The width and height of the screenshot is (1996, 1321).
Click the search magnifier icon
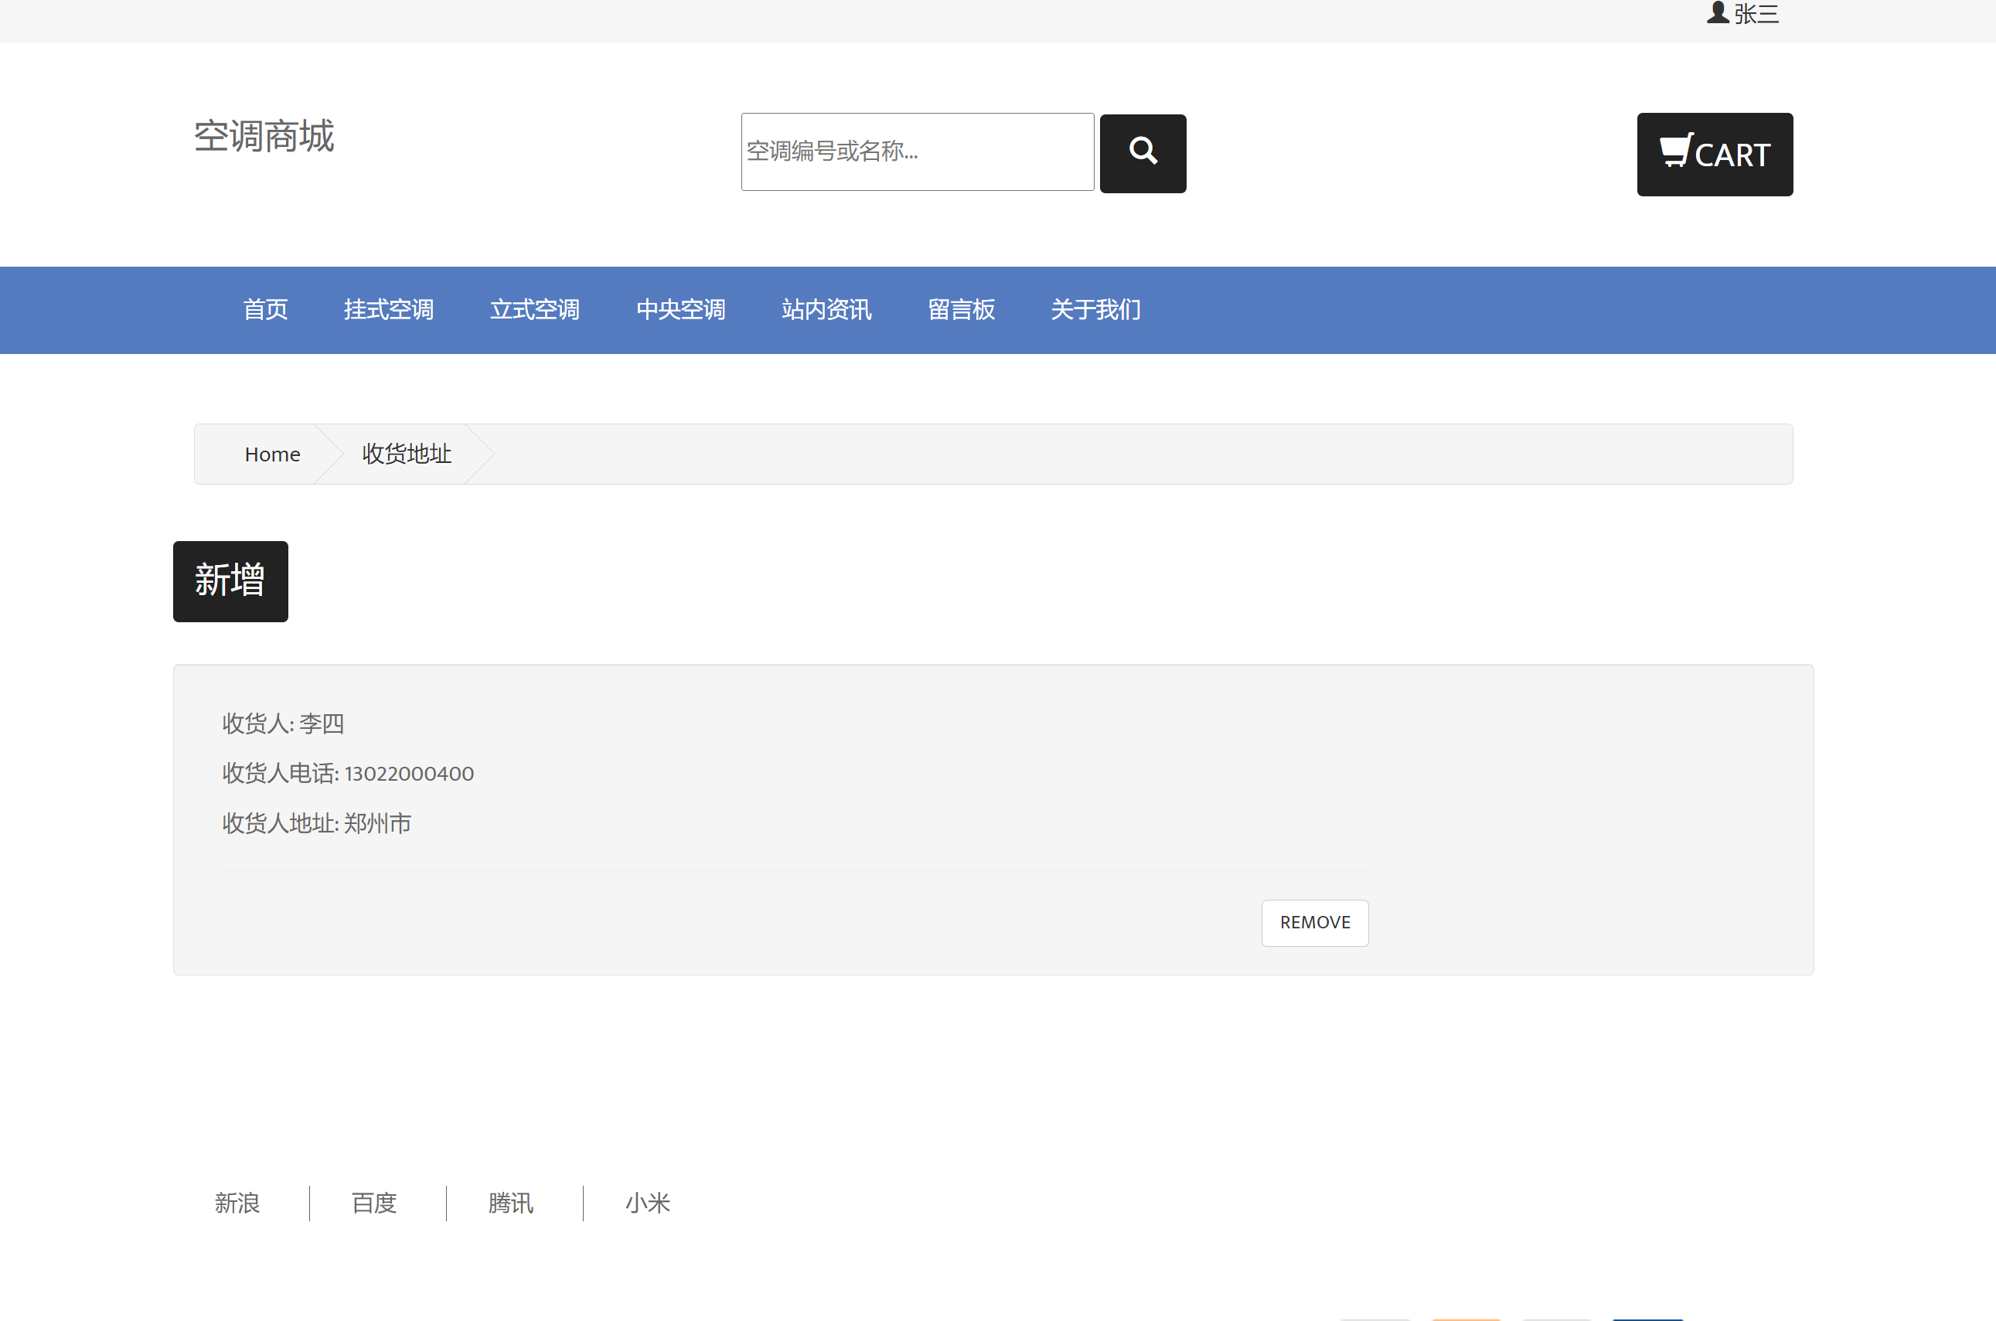(x=1143, y=152)
